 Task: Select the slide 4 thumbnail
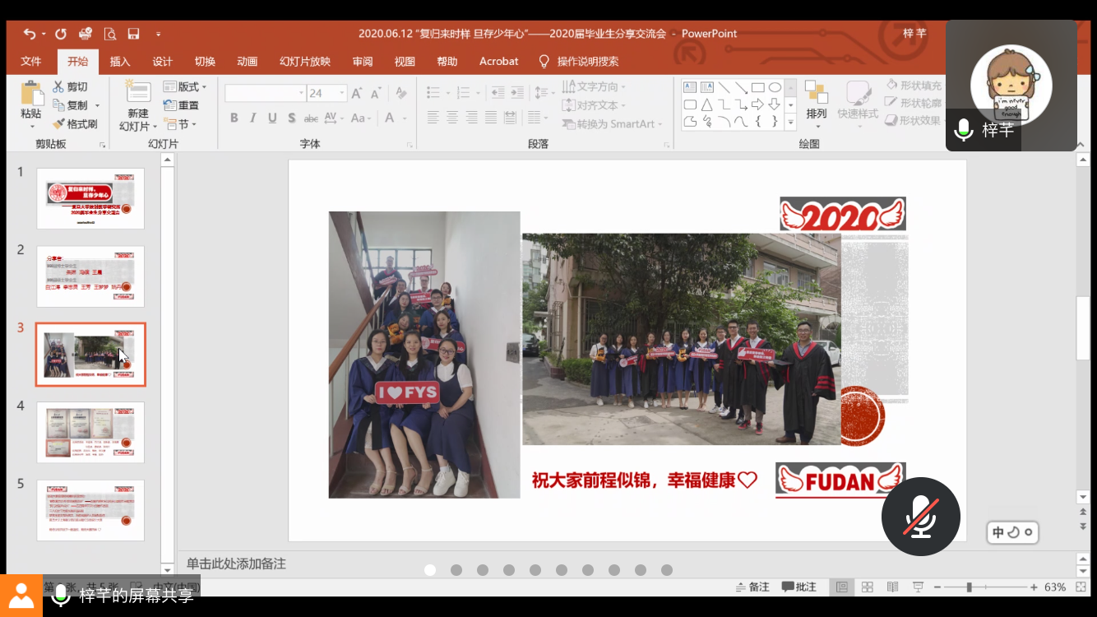tap(90, 433)
